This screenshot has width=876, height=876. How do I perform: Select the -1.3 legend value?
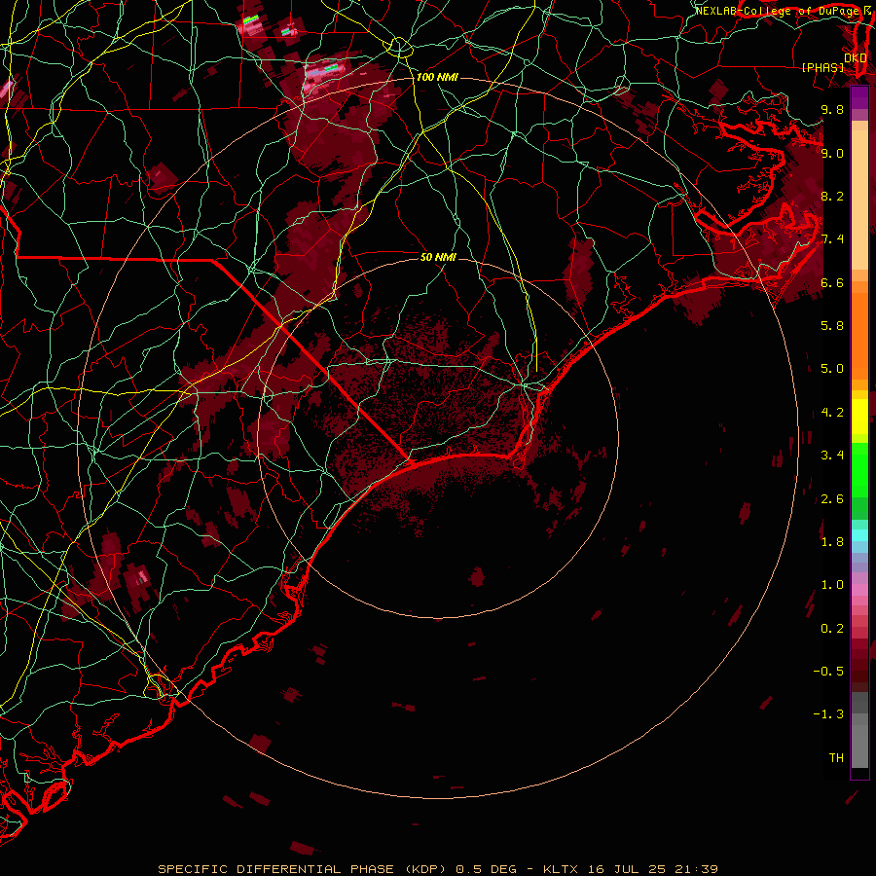point(828,714)
